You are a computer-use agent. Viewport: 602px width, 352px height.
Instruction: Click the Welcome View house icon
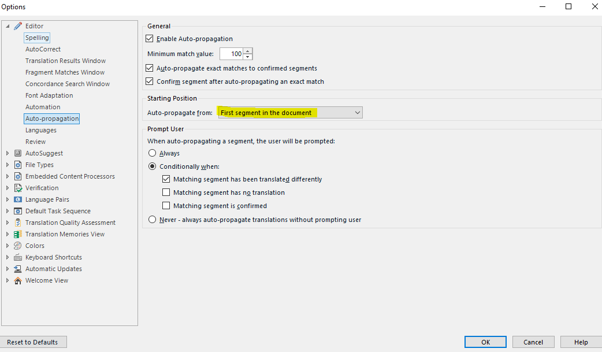pyautogui.click(x=18, y=280)
